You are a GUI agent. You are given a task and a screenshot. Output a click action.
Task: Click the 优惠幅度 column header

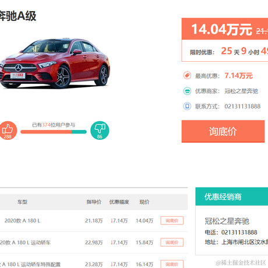(119, 202)
